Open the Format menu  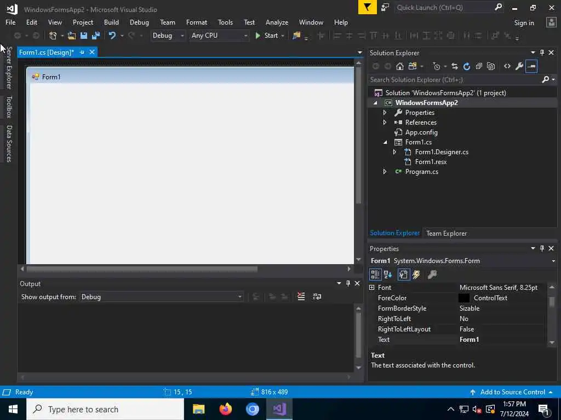tap(197, 22)
